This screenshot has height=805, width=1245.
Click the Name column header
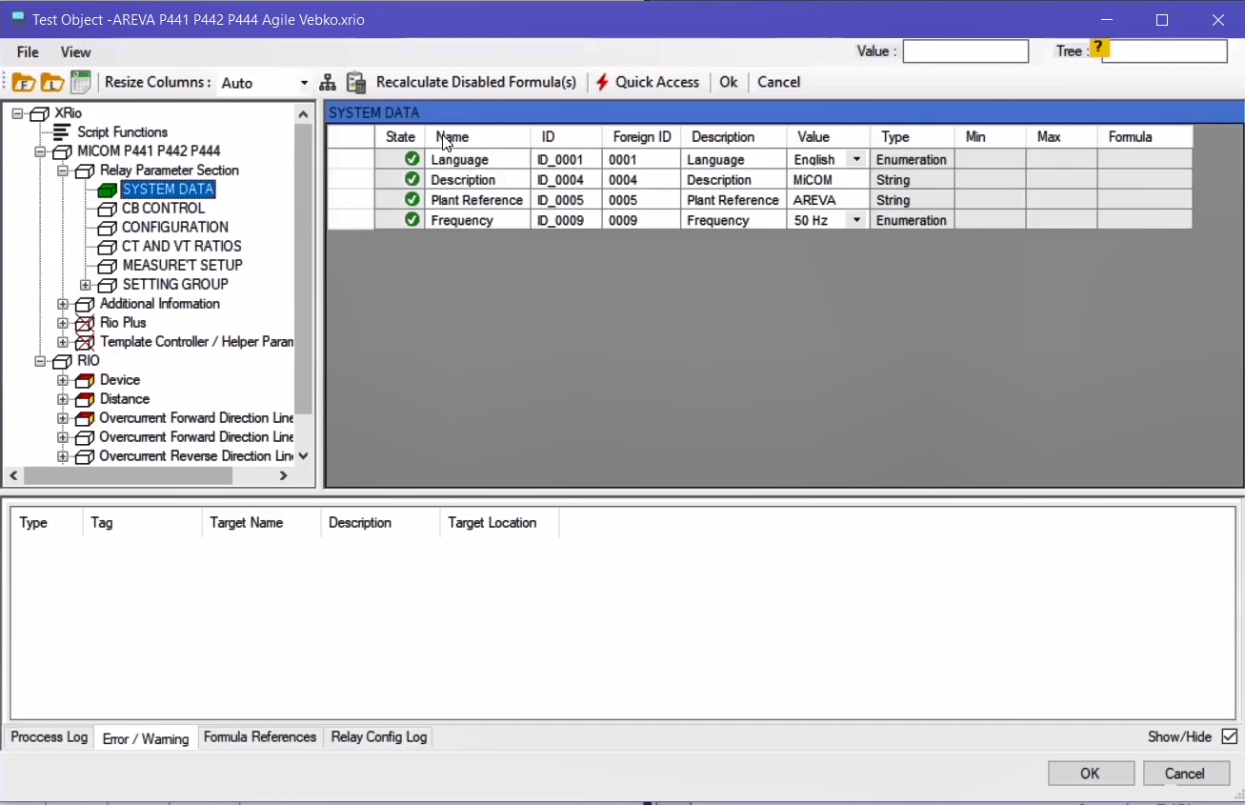click(x=477, y=137)
